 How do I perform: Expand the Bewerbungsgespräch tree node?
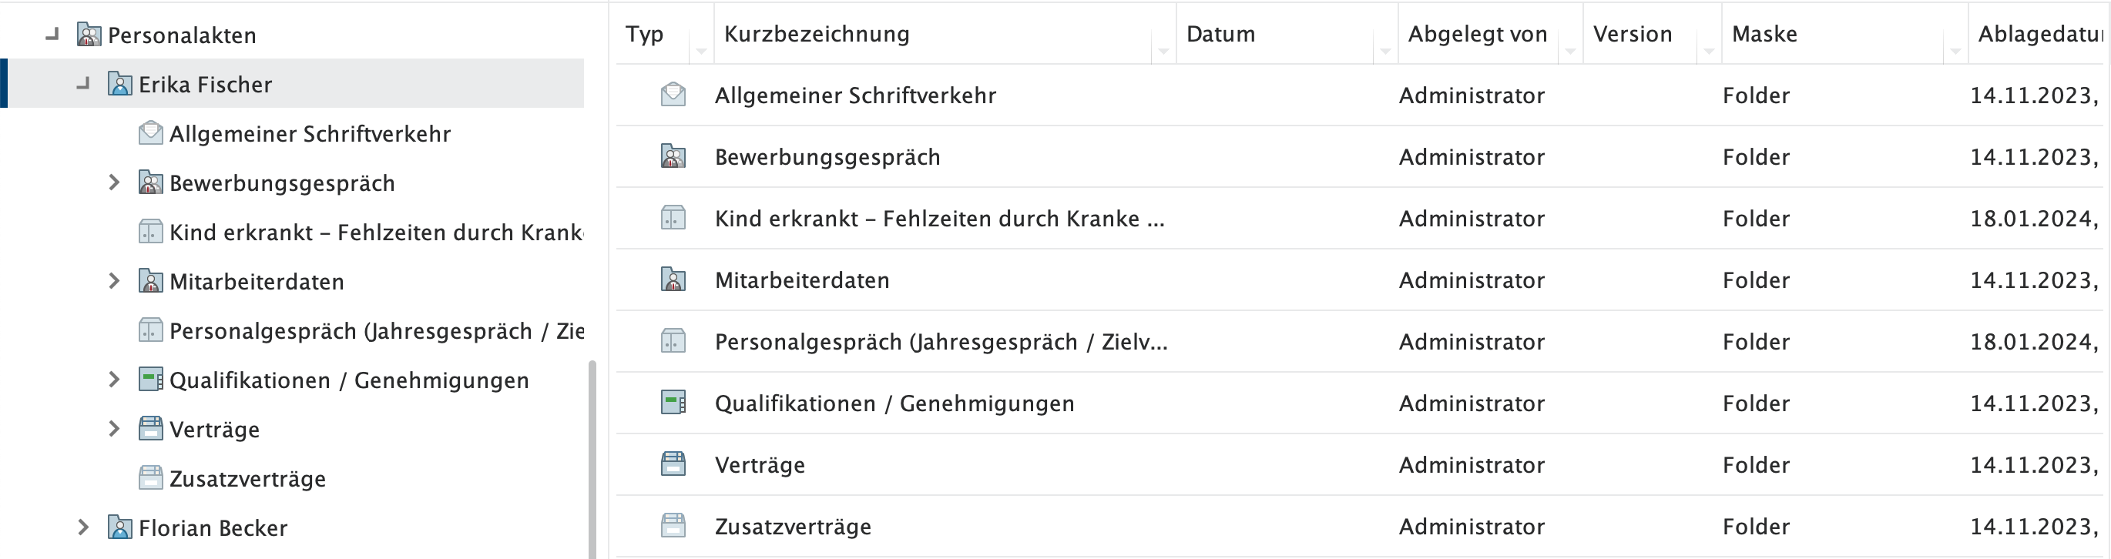pos(114,182)
